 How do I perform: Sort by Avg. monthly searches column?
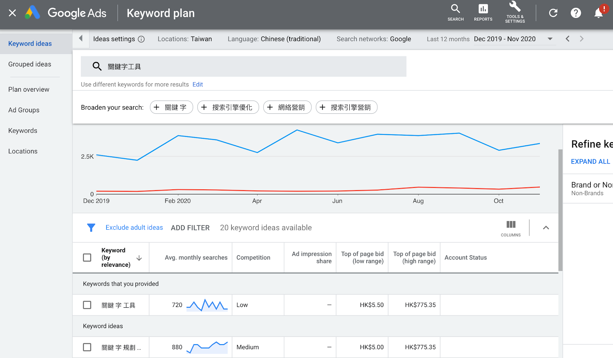pyautogui.click(x=196, y=258)
